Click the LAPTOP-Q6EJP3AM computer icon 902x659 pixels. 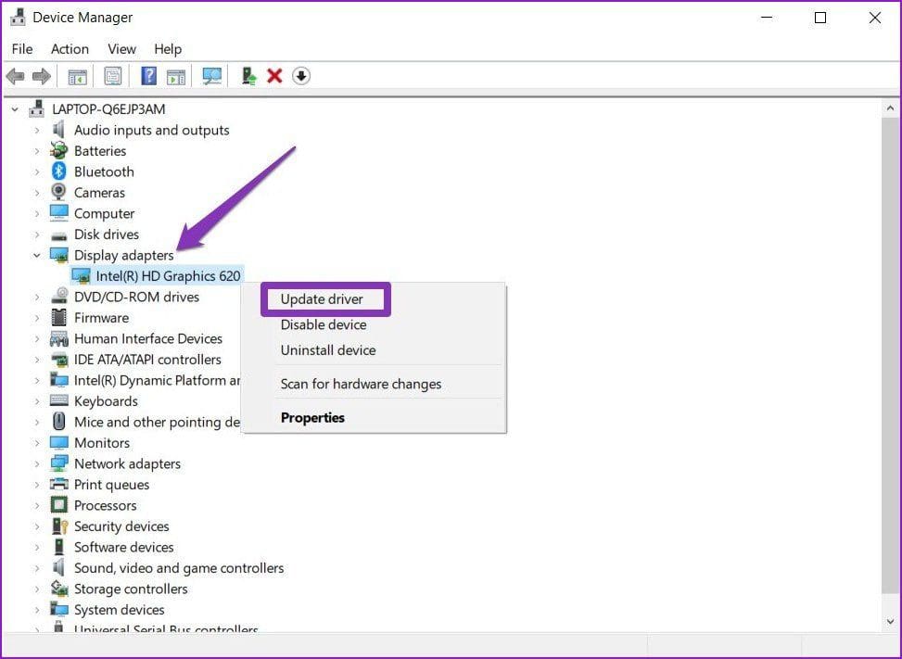(x=37, y=108)
